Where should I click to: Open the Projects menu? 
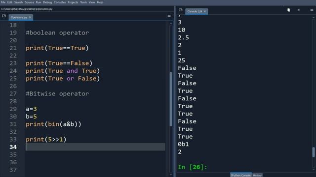coord(73,2)
